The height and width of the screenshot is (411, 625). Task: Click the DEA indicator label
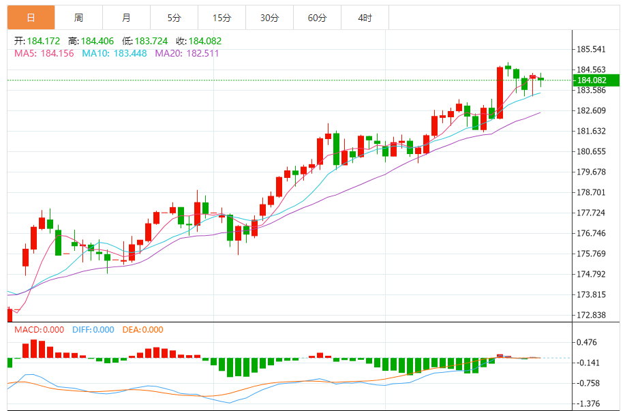coord(142,330)
